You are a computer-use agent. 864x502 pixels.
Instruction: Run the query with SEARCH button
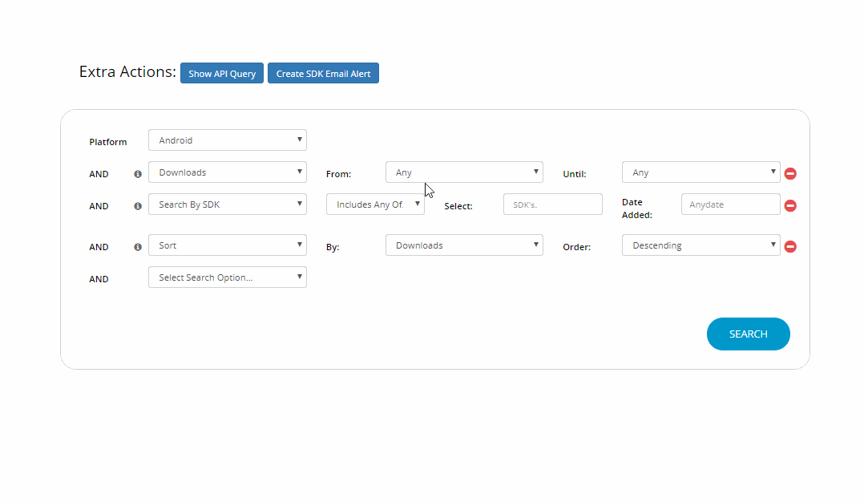point(748,334)
